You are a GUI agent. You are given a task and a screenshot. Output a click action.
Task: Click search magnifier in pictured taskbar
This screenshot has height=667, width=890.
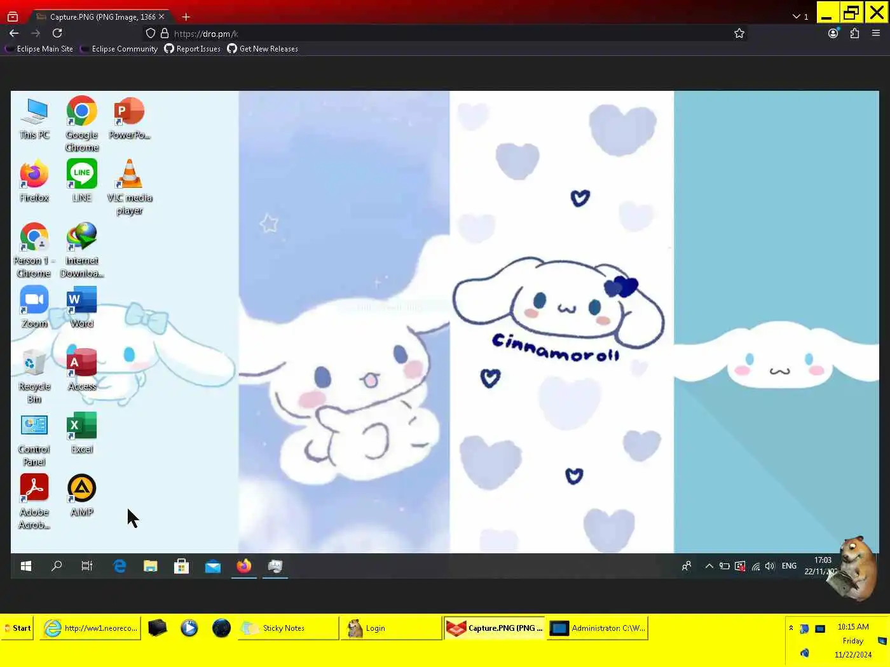tap(57, 566)
